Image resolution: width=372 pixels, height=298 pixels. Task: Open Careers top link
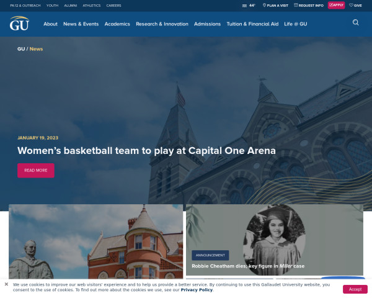(x=113, y=6)
